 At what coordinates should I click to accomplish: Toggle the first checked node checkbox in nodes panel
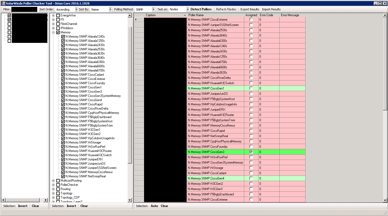(9, 16)
